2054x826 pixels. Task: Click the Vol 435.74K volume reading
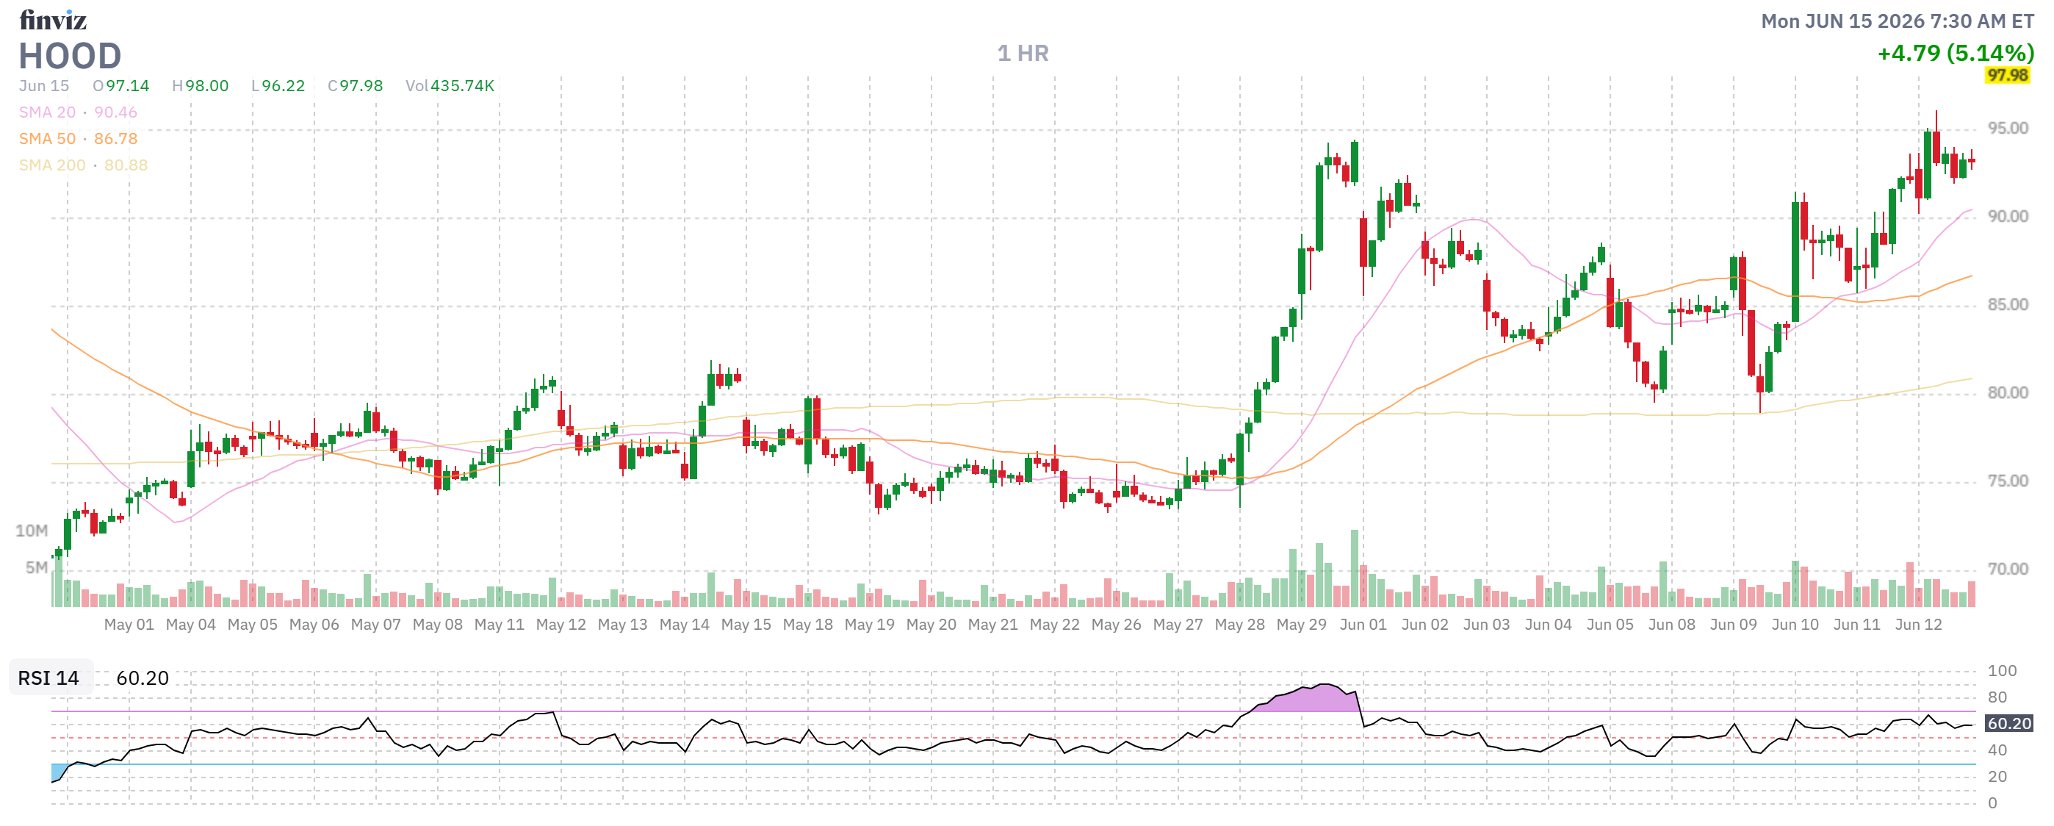[450, 85]
